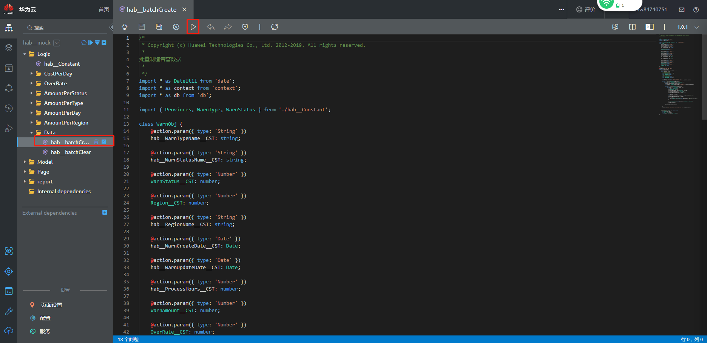707x343 pixels.
Task: Click the layers sidebar icon
Action: pos(9,48)
